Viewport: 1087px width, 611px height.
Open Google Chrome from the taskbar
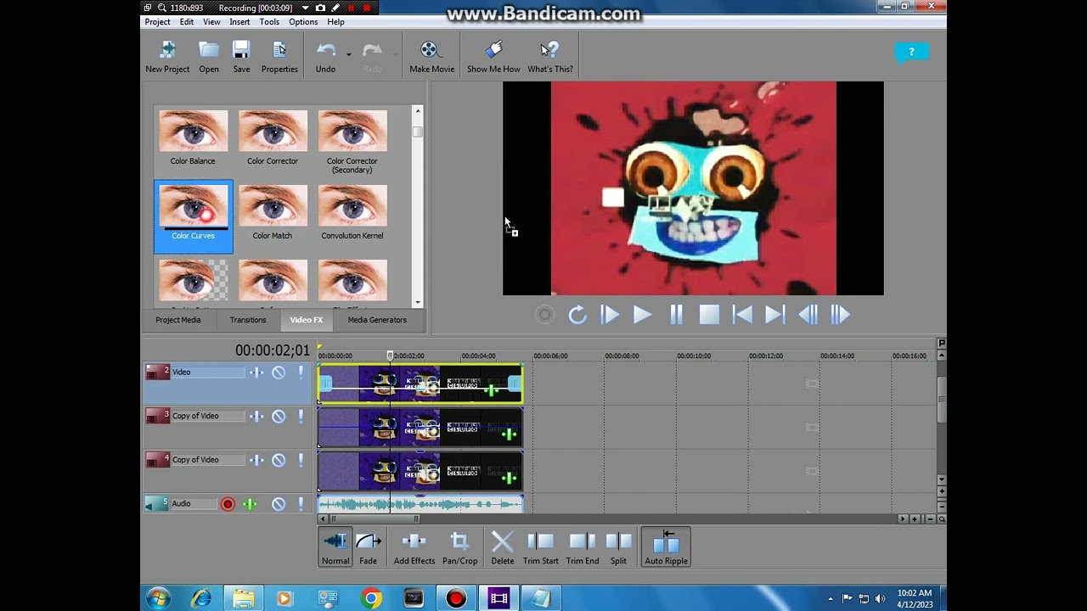point(371,599)
